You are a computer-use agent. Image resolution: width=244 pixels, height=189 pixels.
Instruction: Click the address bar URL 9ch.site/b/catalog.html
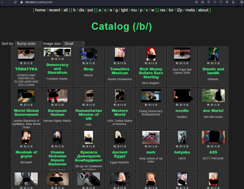(39, 2)
